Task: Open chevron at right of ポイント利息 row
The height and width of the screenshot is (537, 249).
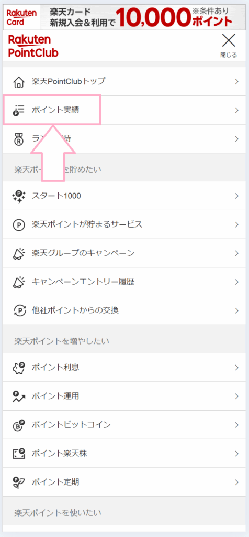Action: click(x=236, y=368)
